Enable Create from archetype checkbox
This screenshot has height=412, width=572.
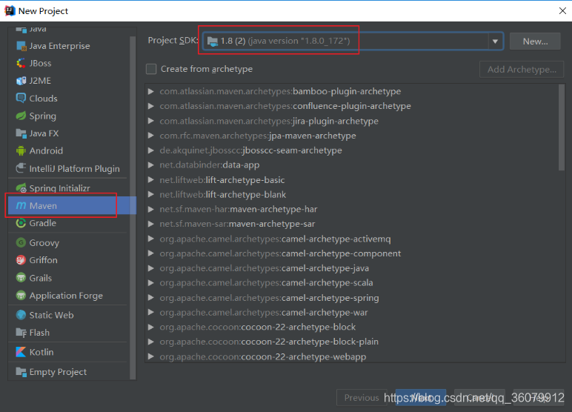pos(151,69)
